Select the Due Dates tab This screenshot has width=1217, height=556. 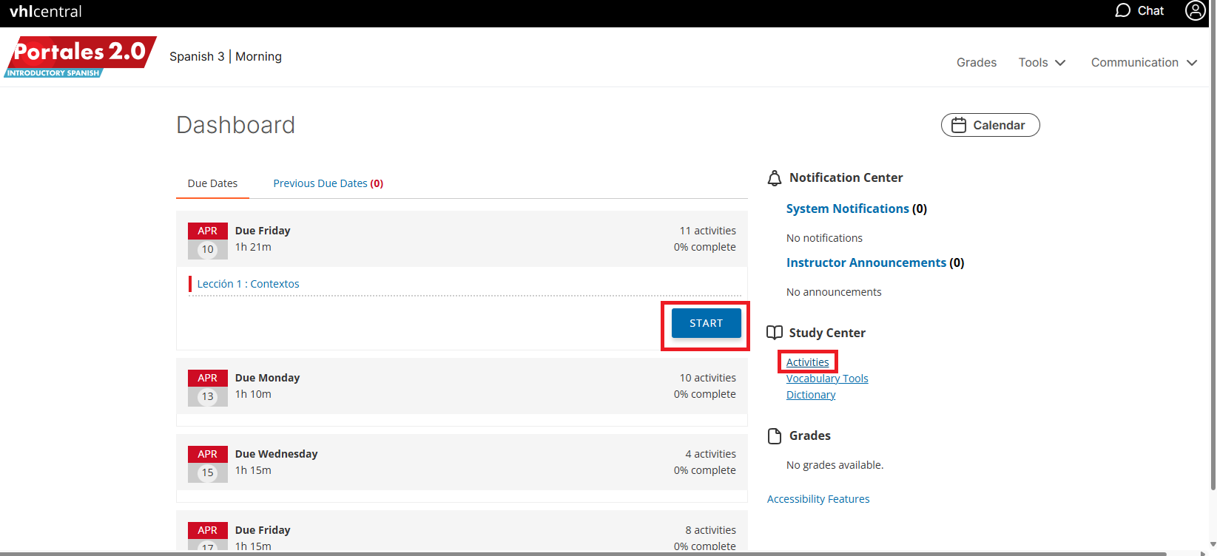pos(212,183)
